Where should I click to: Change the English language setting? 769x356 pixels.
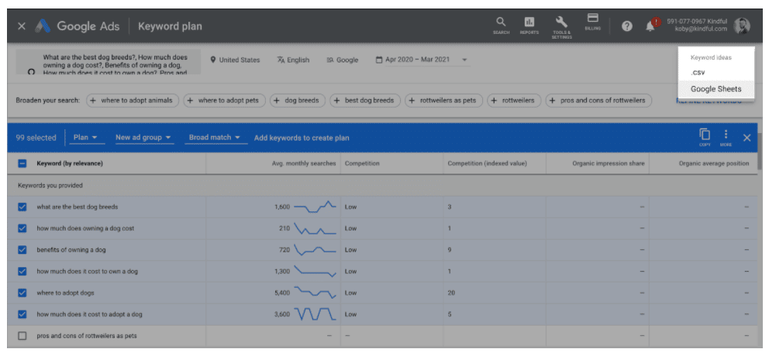coord(293,60)
